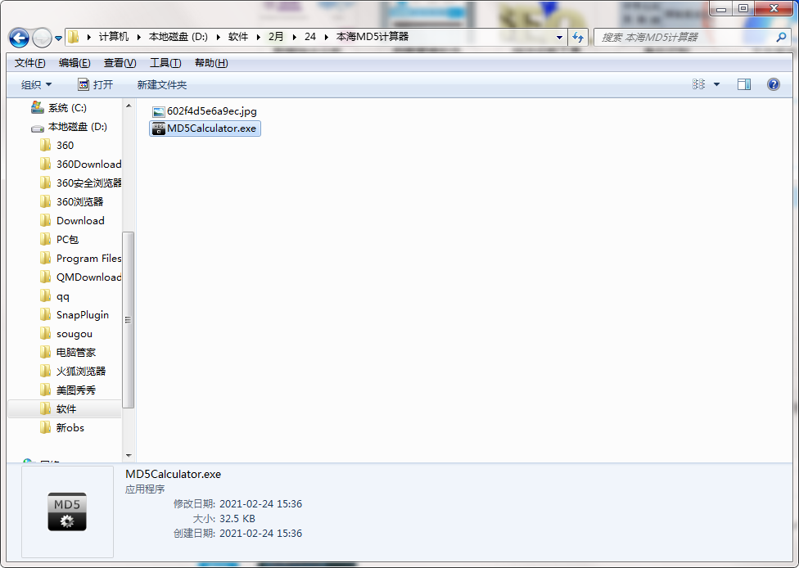Select the QMDownload folder icon

pyautogui.click(x=45, y=277)
